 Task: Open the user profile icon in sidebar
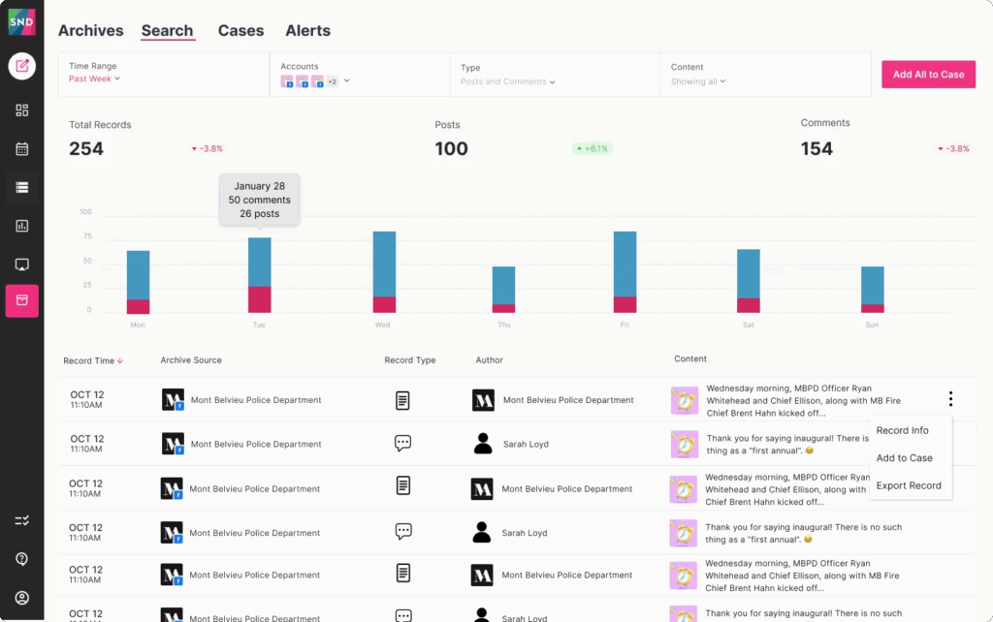coord(21,598)
